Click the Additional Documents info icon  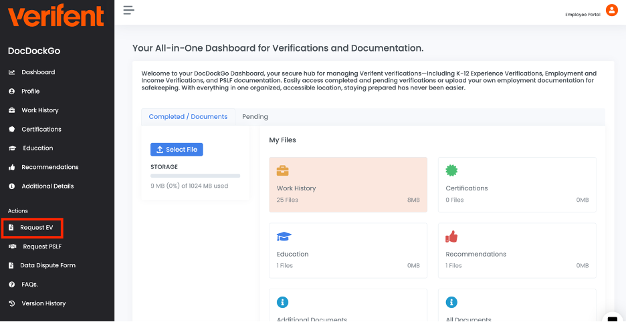[x=283, y=303]
